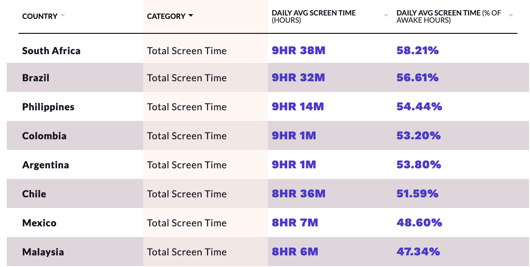The height and width of the screenshot is (267, 530).
Task: Click the Colombia country name
Action: [44, 136]
